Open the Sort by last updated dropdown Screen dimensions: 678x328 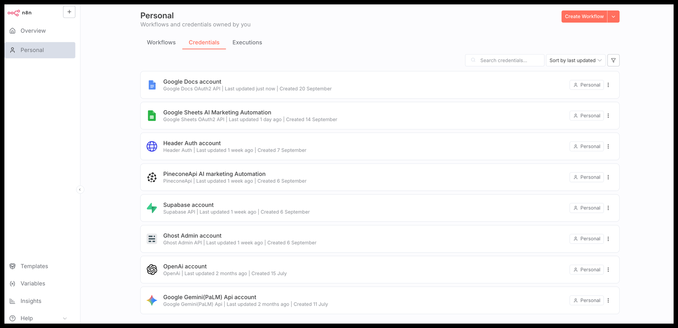575,60
